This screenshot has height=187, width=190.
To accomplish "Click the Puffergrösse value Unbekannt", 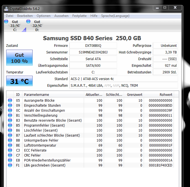I will click(x=165, y=46).
